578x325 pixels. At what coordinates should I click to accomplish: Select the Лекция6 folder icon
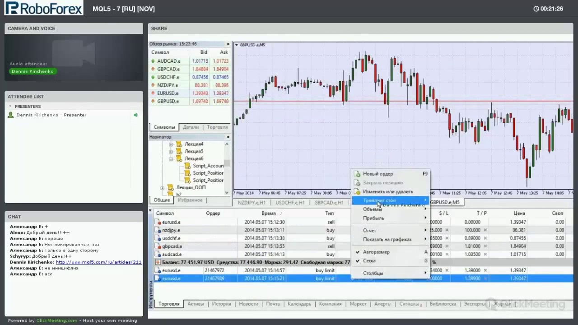click(x=179, y=158)
